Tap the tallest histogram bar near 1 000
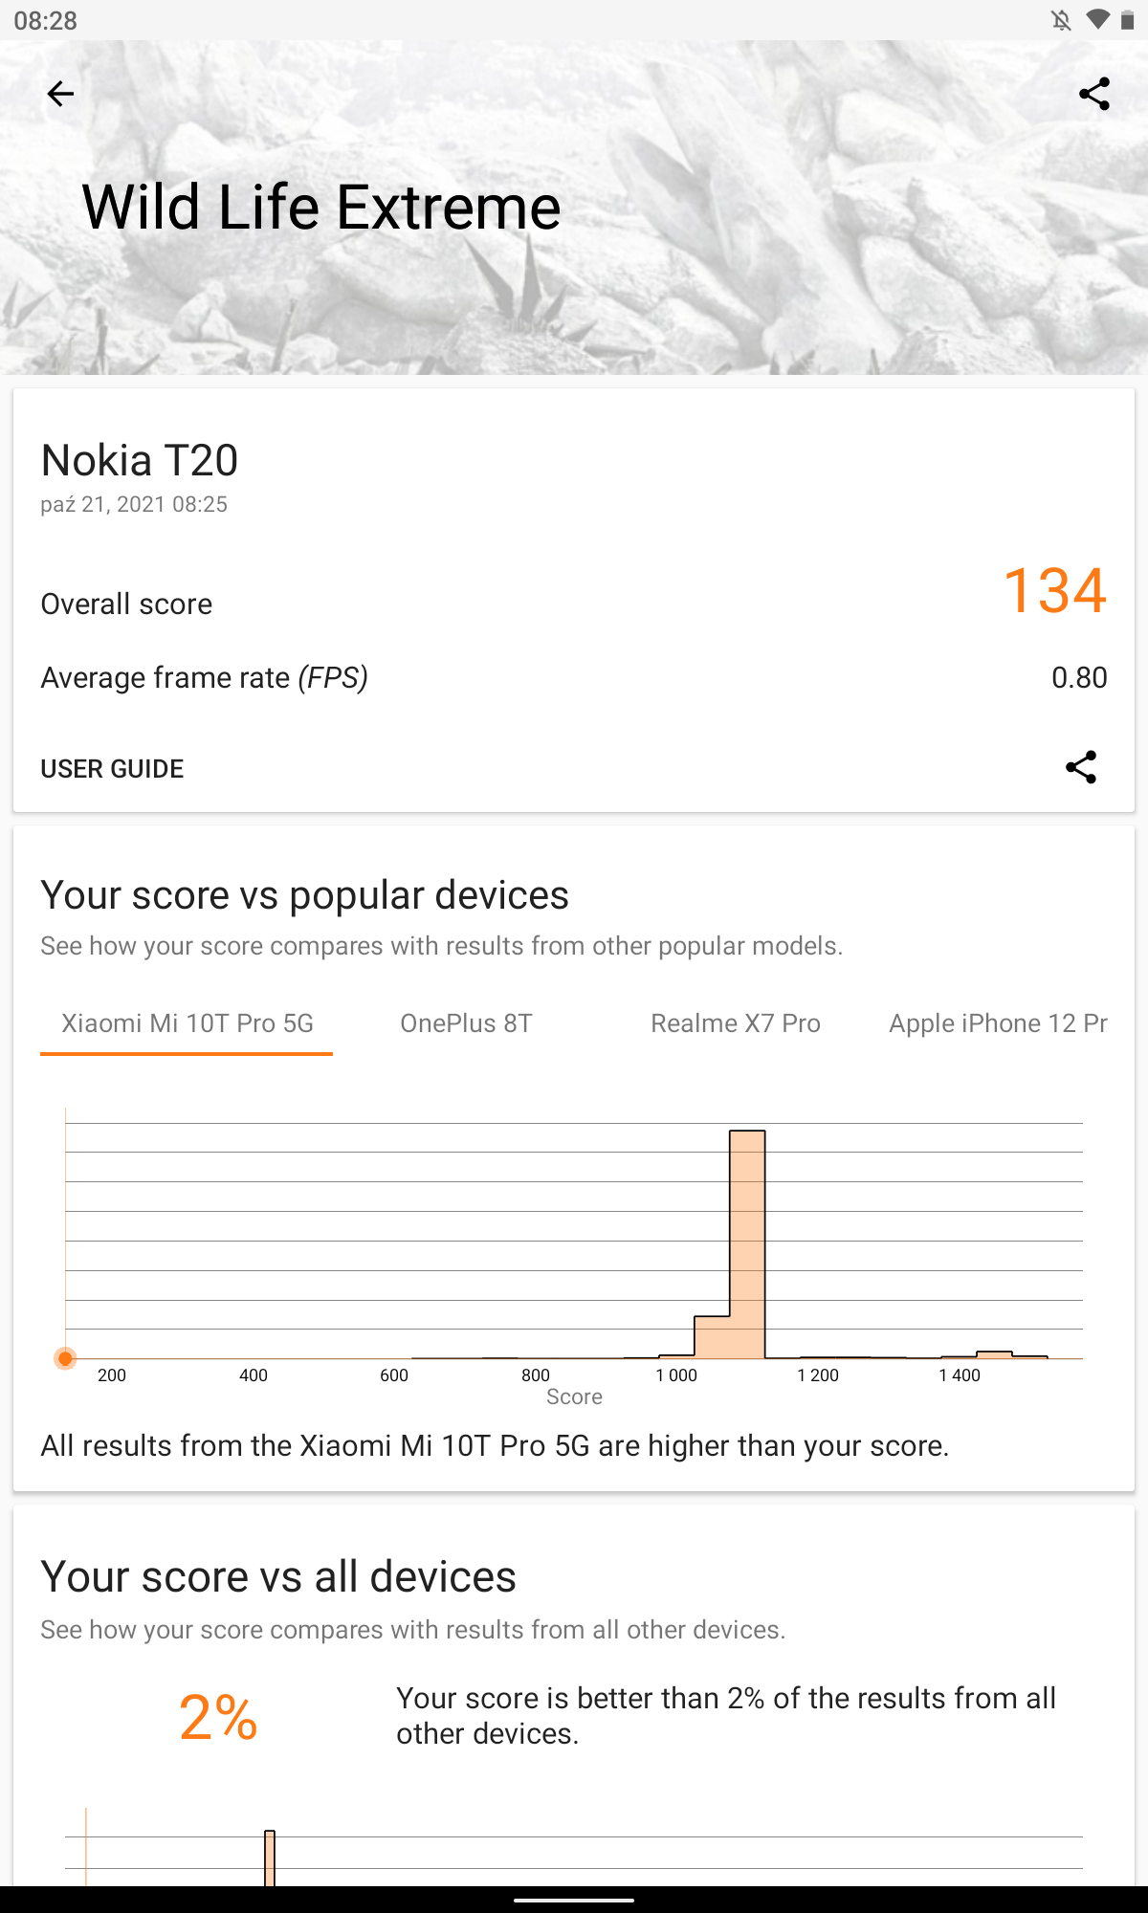Image resolution: width=1148 pixels, height=1913 pixels. pyautogui.click(x=747, y=1243)
